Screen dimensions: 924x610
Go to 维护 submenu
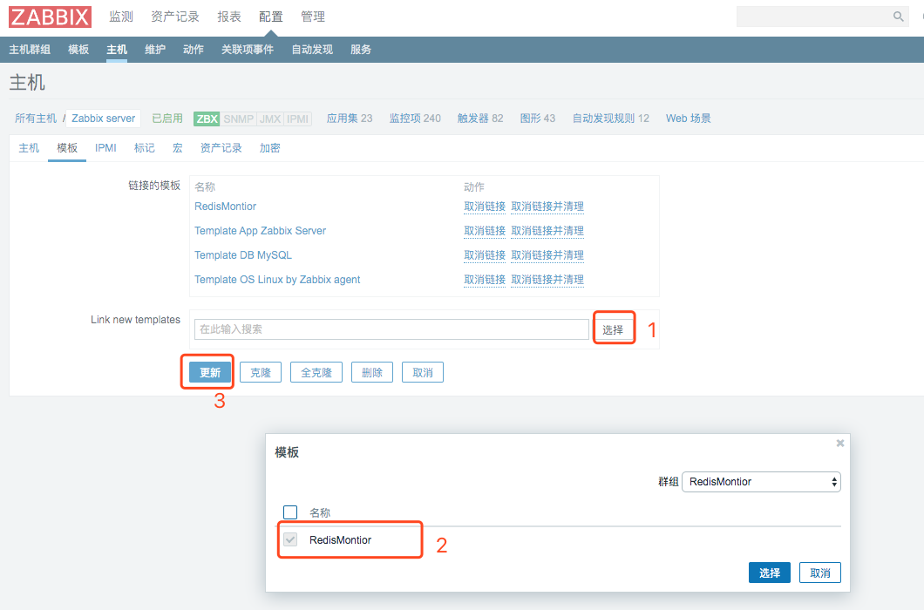coord(155,50)
